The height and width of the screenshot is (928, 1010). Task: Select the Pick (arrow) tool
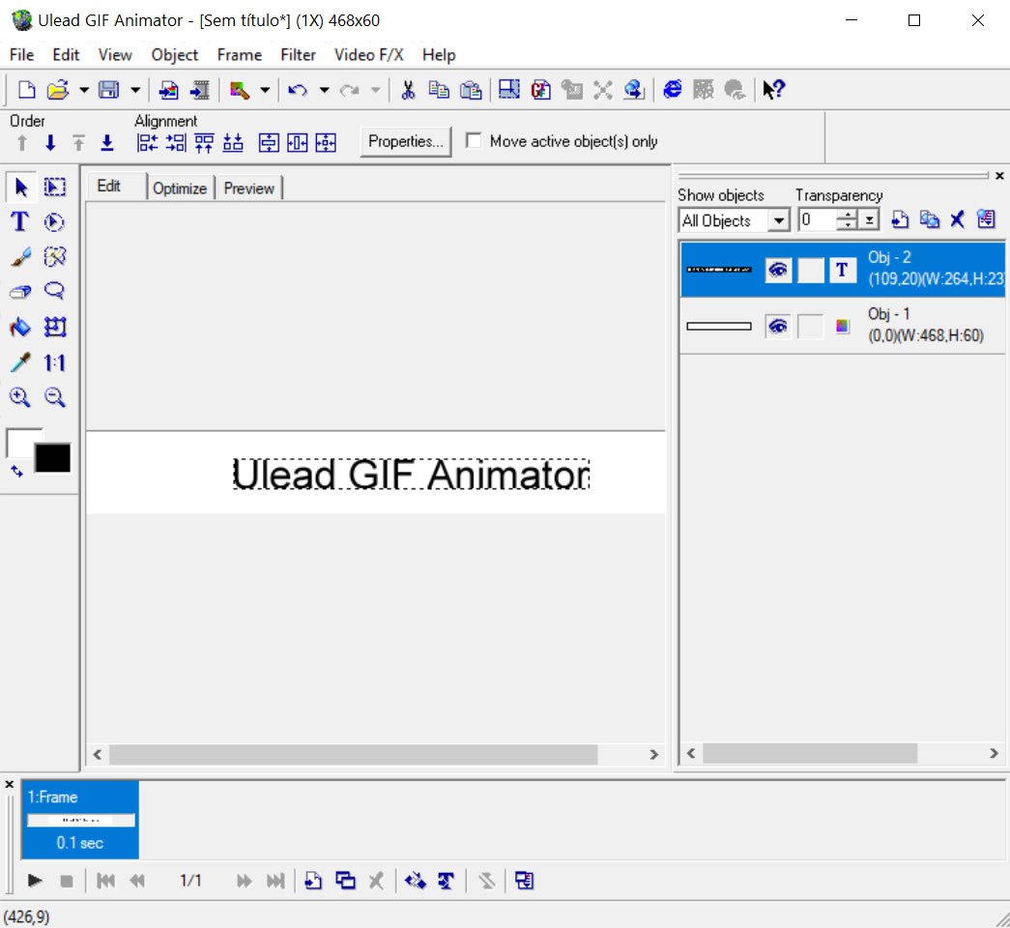[x=20, y=187]
